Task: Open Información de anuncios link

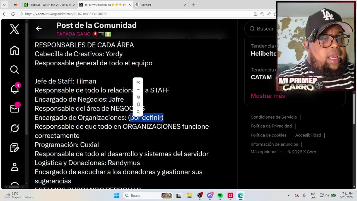Action: 274,144
